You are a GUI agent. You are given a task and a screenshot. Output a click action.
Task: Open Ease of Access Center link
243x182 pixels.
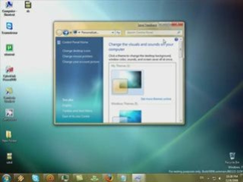pyautogui.click(x=76, y=116)
